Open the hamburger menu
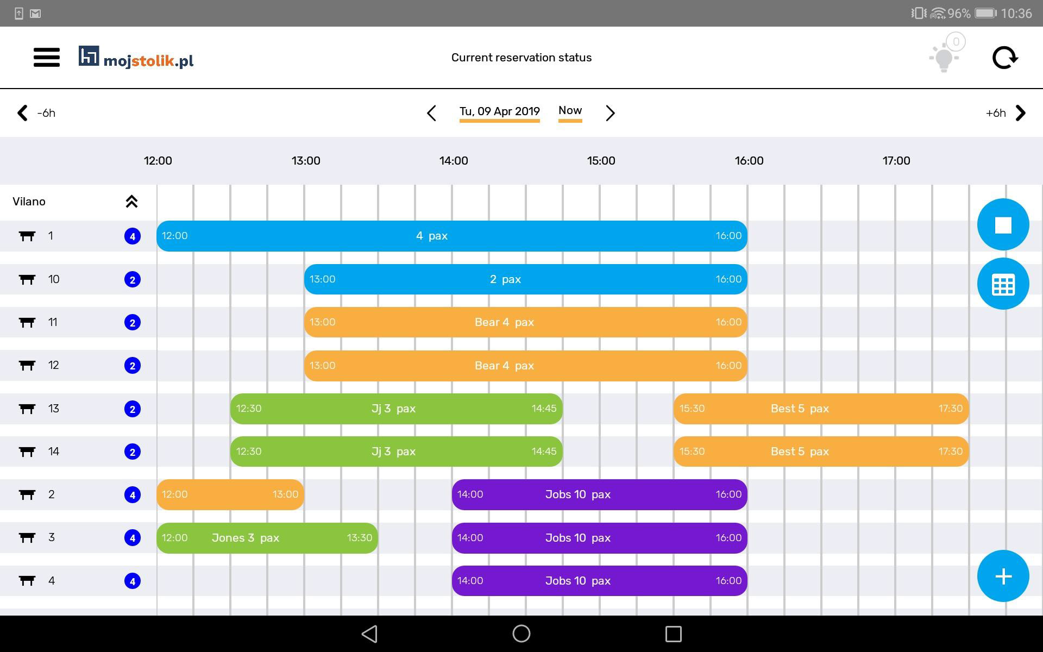Screen dimensions: 1043x652 click(47, 57)
